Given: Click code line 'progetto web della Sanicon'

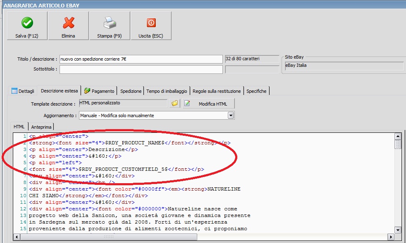Looking at the screenshot, I should point(140,215).
